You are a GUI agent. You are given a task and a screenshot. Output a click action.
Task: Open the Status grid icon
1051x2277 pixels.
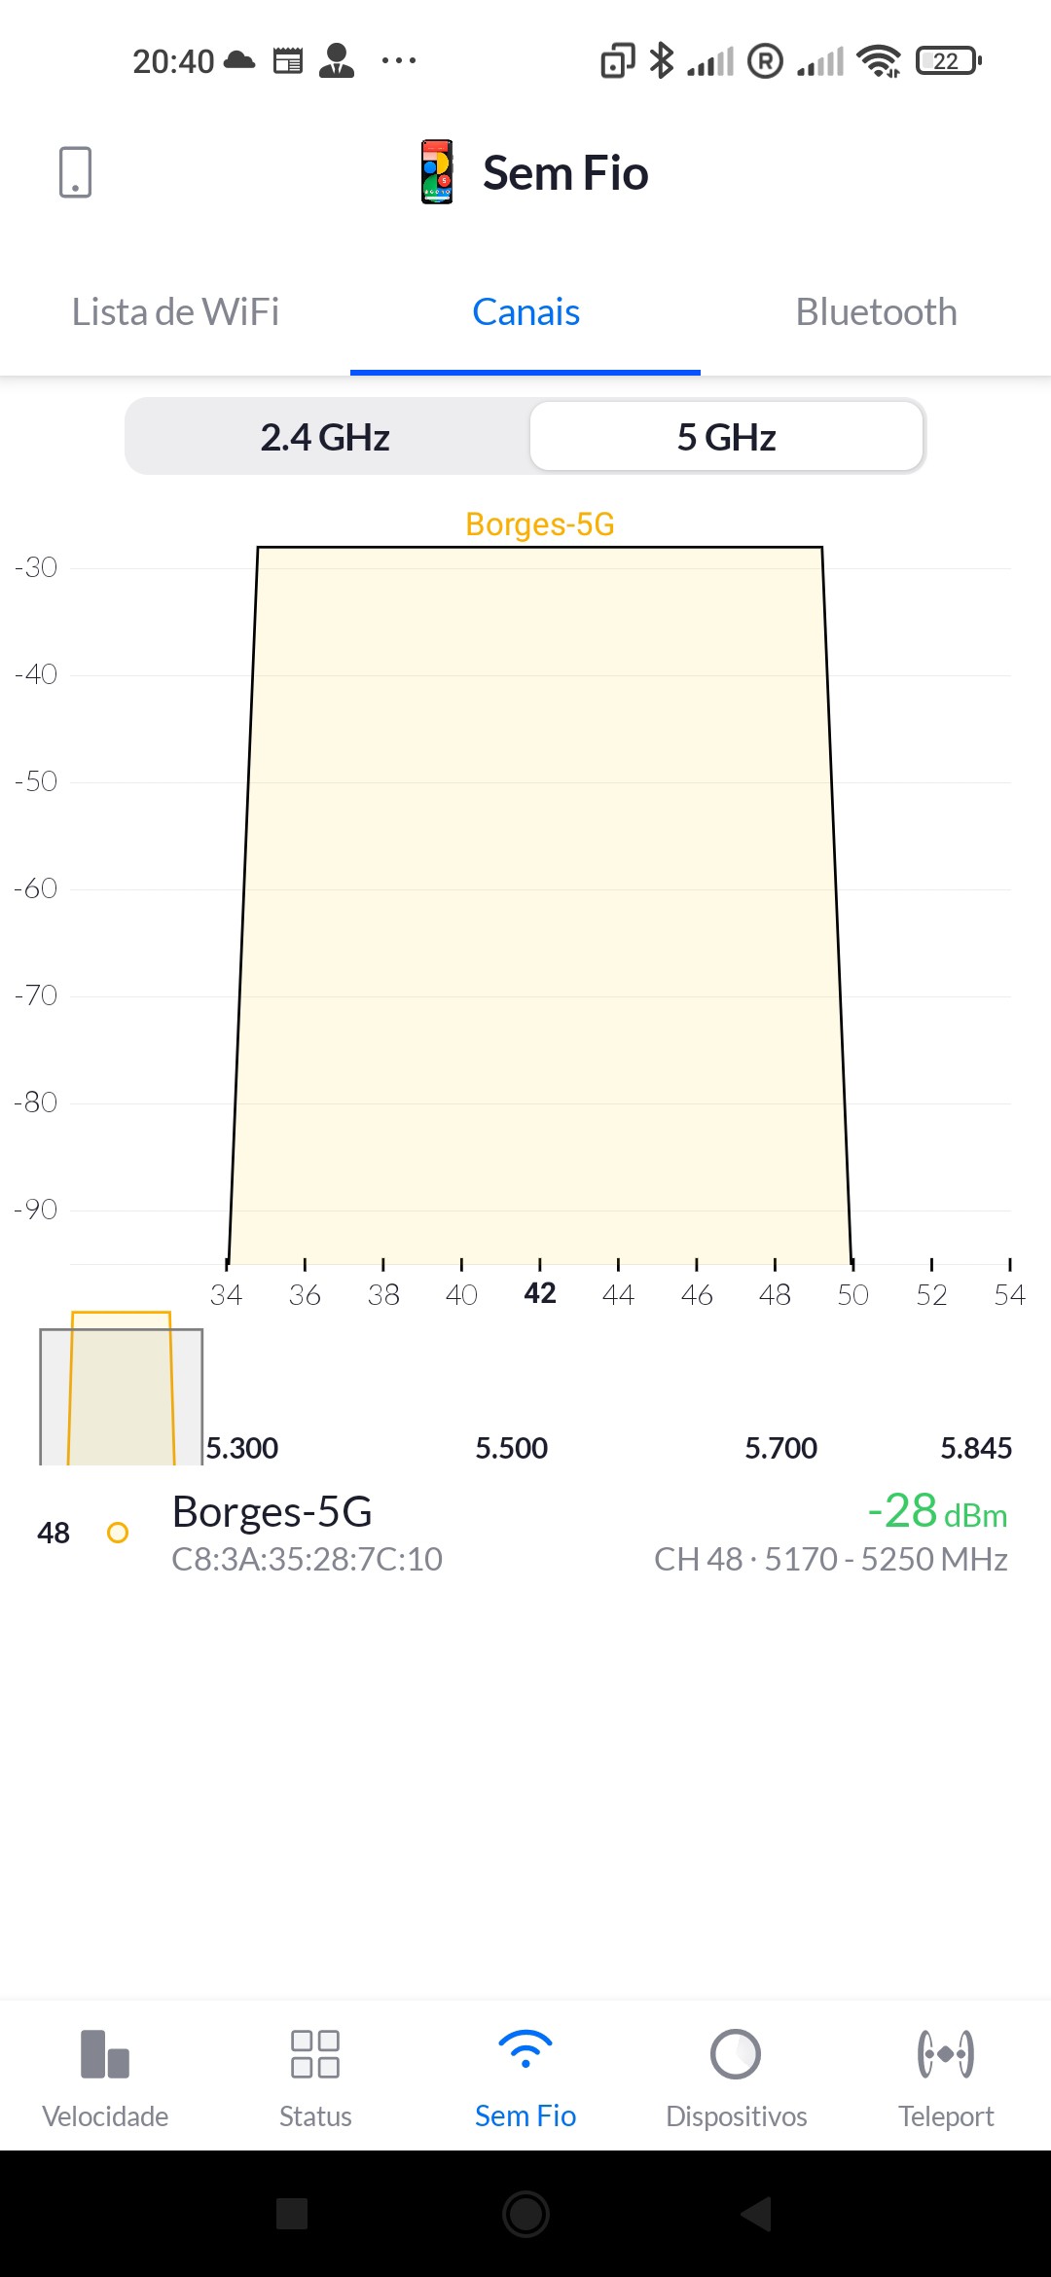pyautogui.click(x=315, y=2054)
